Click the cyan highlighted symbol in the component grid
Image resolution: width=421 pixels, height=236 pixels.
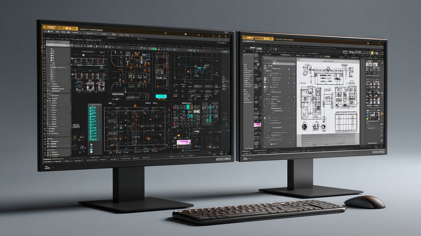pyautogui.click(x=189, y=107)
